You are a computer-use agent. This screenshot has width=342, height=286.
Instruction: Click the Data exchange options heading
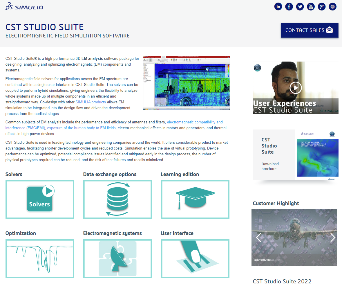coord(110,174)
